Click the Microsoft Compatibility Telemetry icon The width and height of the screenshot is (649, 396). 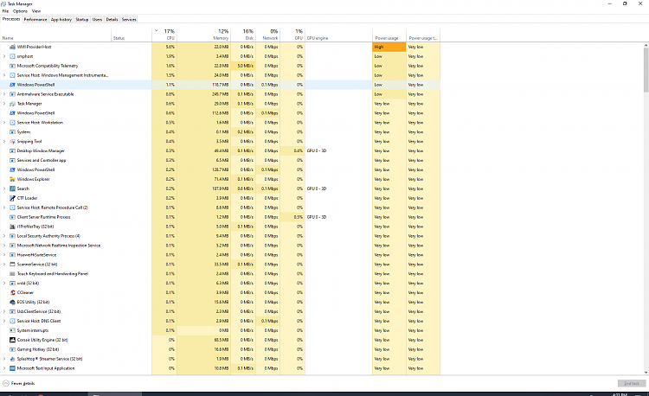click(12, 66)
